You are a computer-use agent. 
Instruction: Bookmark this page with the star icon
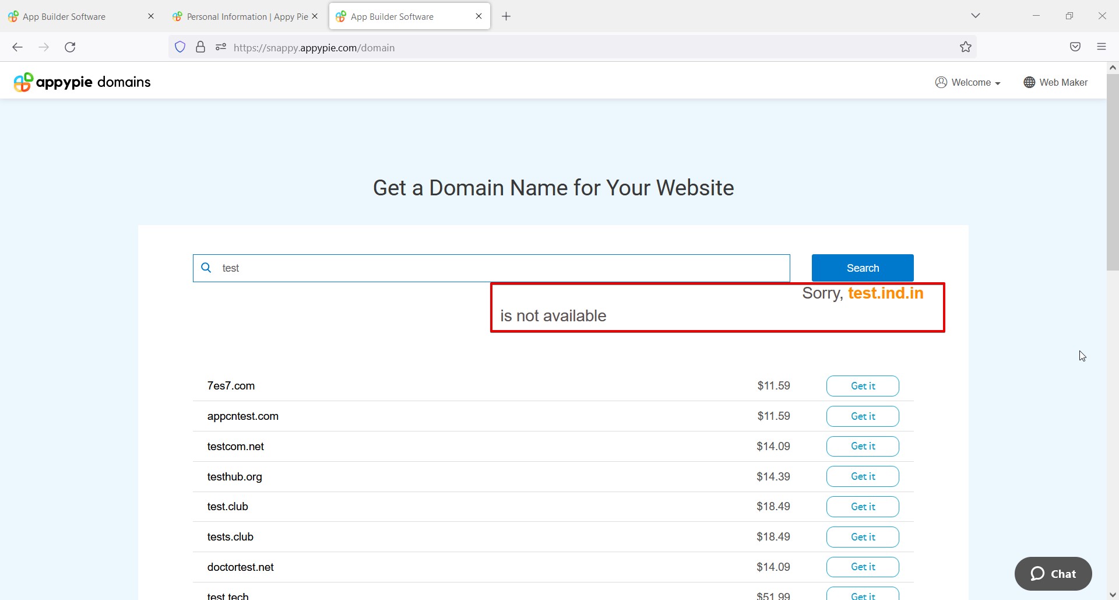[966, 47]
